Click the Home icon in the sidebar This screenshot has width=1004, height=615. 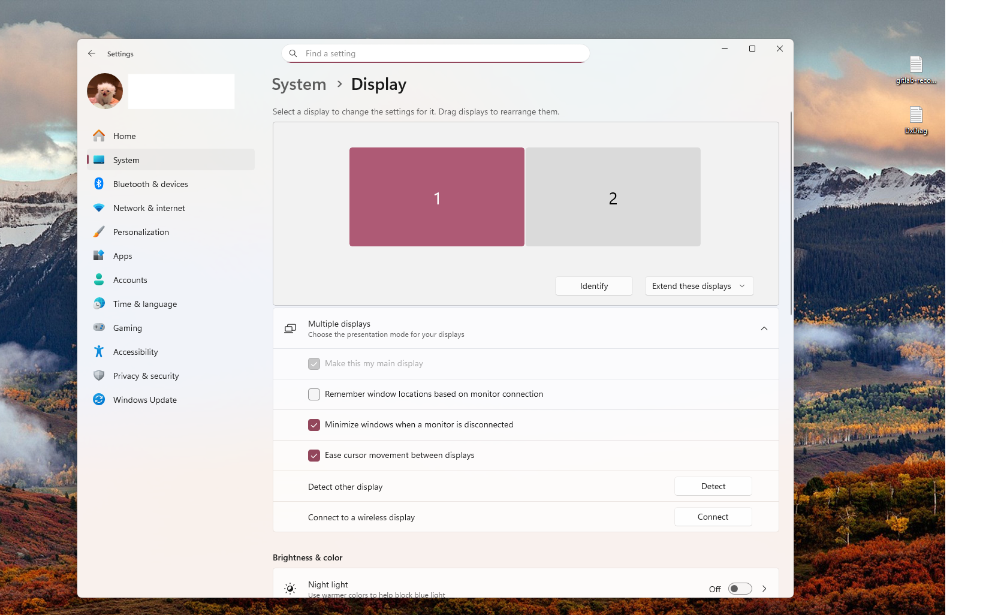point(99,136)
